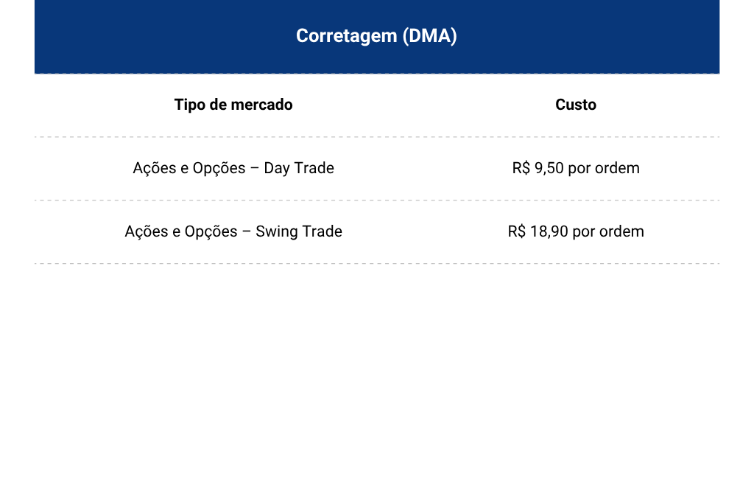Click the 9,50 price value
Image resolution: width=754 pixels, height=499 pixels.
(549, 168)
